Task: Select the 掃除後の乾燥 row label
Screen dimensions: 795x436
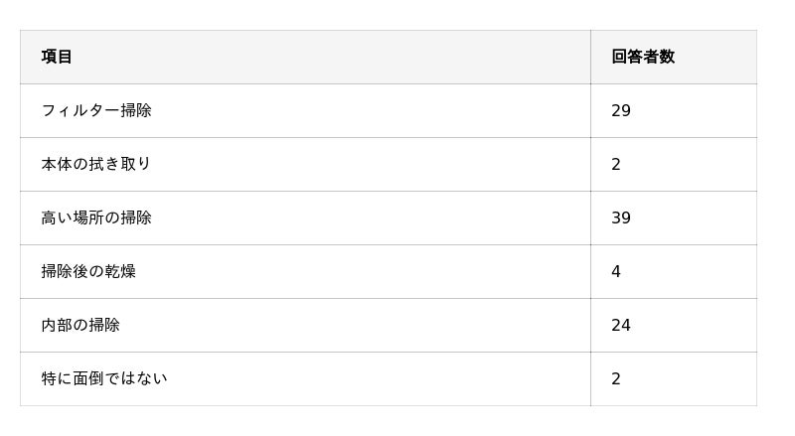Action: tap(88, 272)
